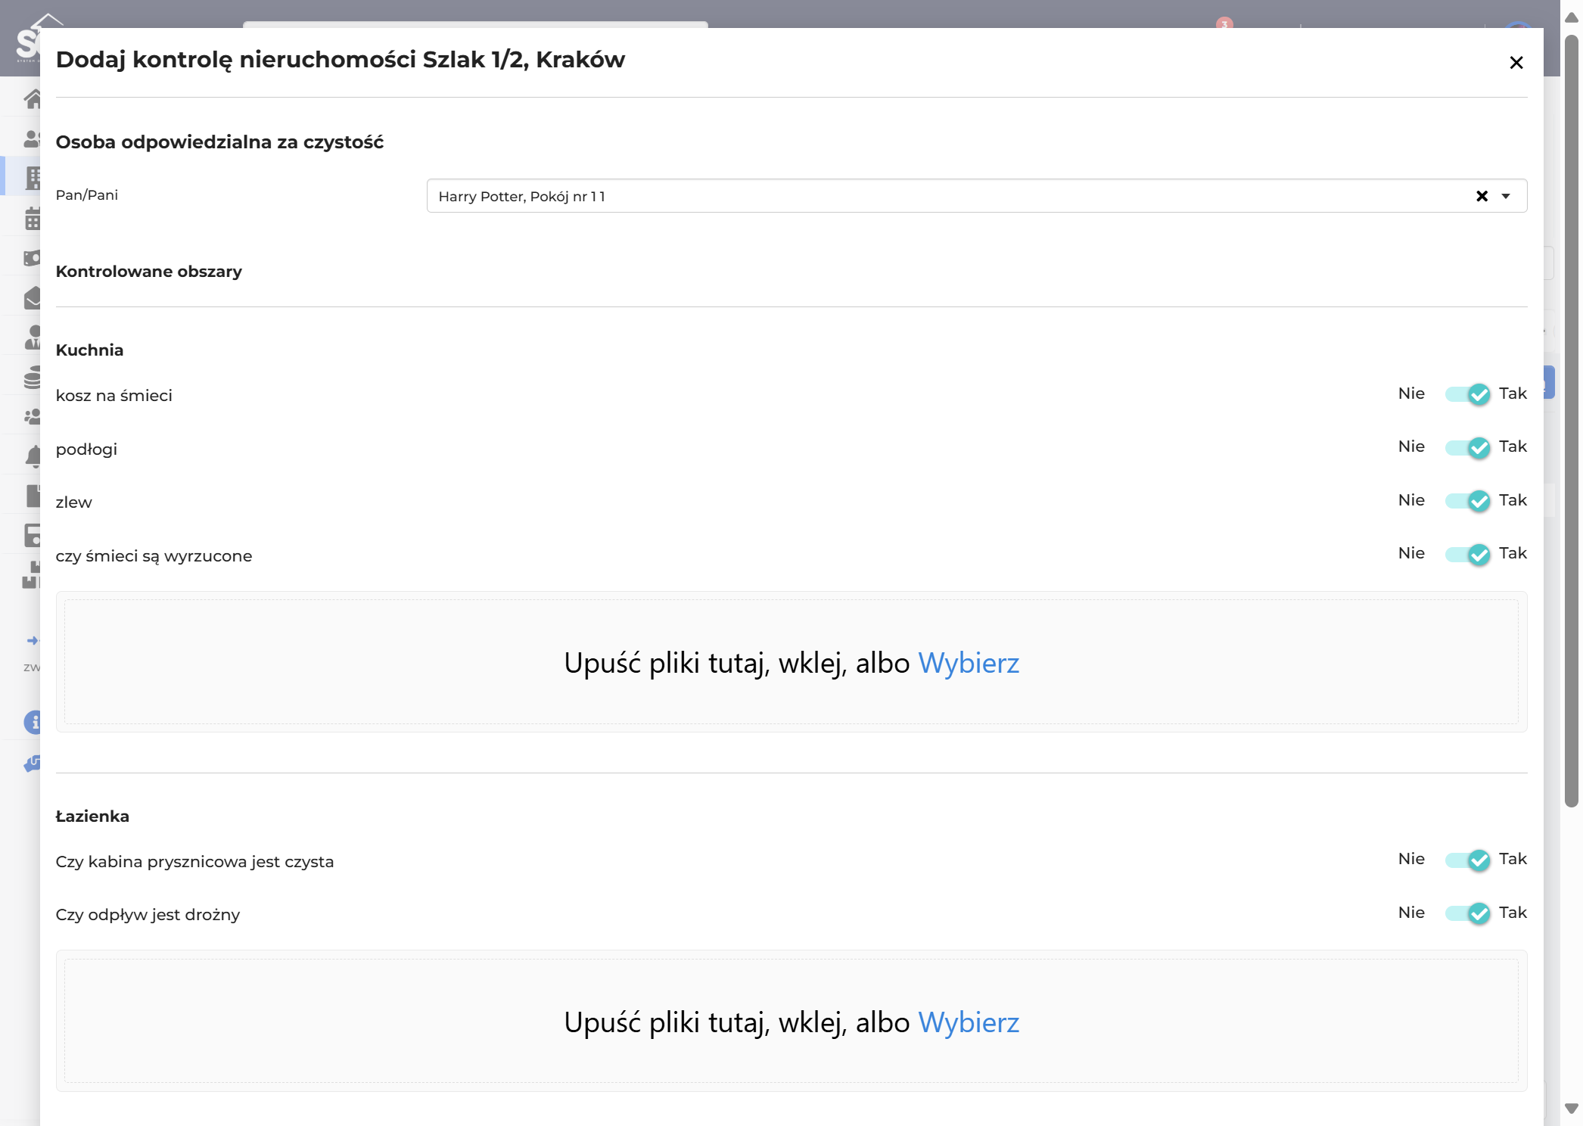This screenshot has height=1126, width=1583.
Task: Open the info circle sidebar icon
Action: 33,722
